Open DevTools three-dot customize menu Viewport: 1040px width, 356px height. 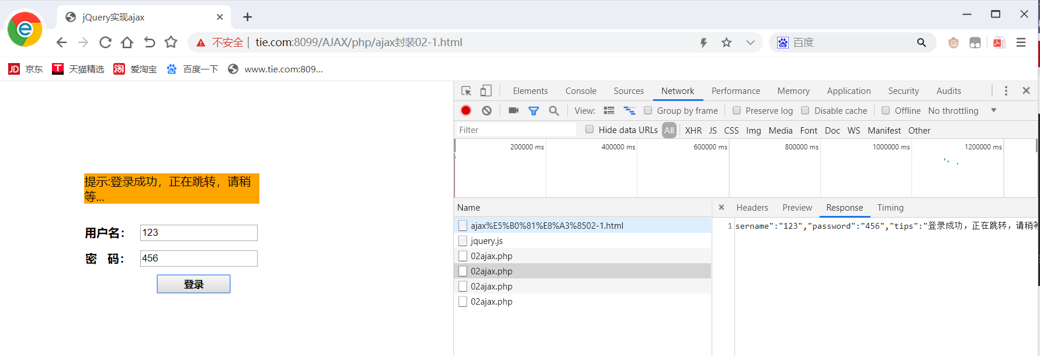coord(1006,90)
